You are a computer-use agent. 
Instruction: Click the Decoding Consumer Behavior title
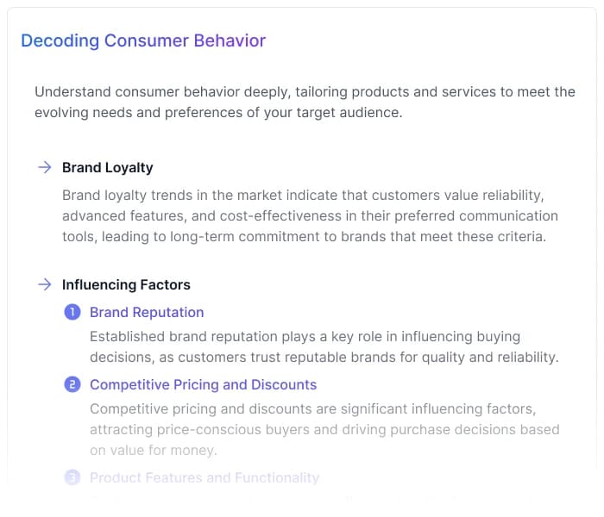[x=143, y=40]
